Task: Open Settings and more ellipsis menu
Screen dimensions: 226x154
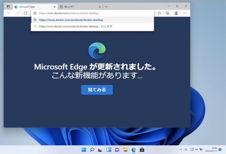Action: click(x=185, y=13)
